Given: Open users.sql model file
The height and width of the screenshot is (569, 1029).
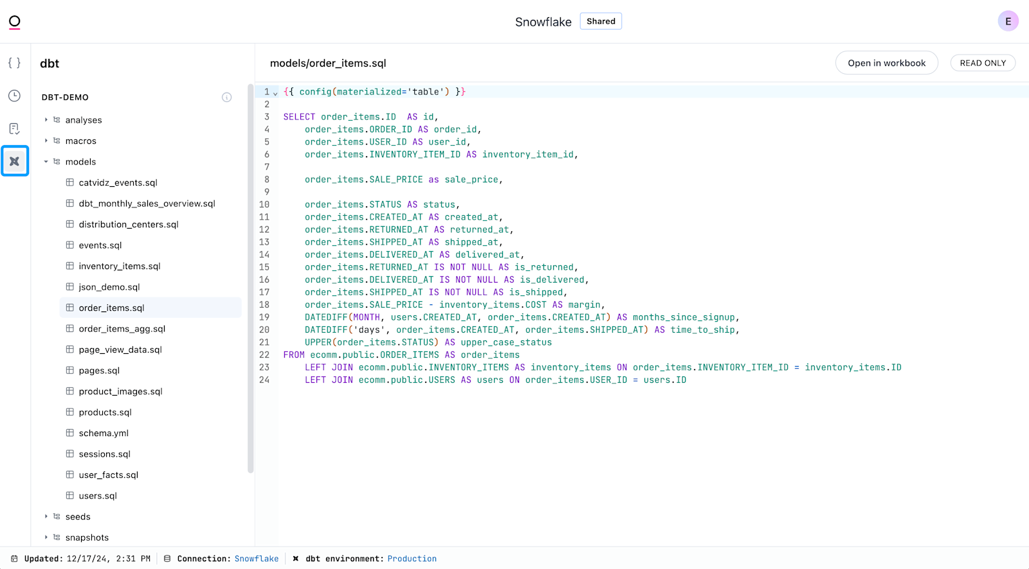Looking at the screenshot, I should pos(98,496).
